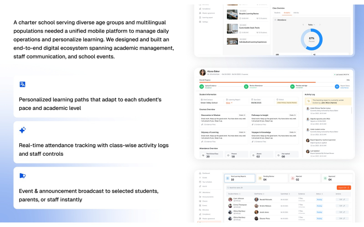This screenshot has width=364, height=227.
Task: Click the Total Learning Reports document icon
Action: point(227,178)
